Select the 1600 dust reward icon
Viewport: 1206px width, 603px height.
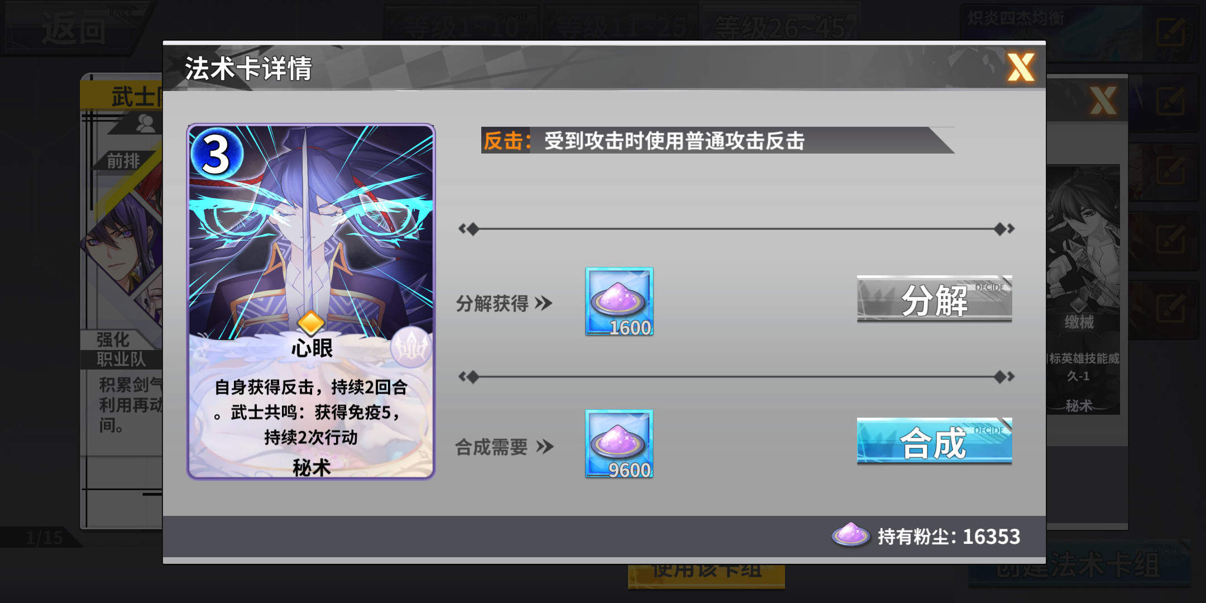coord(619,301)
